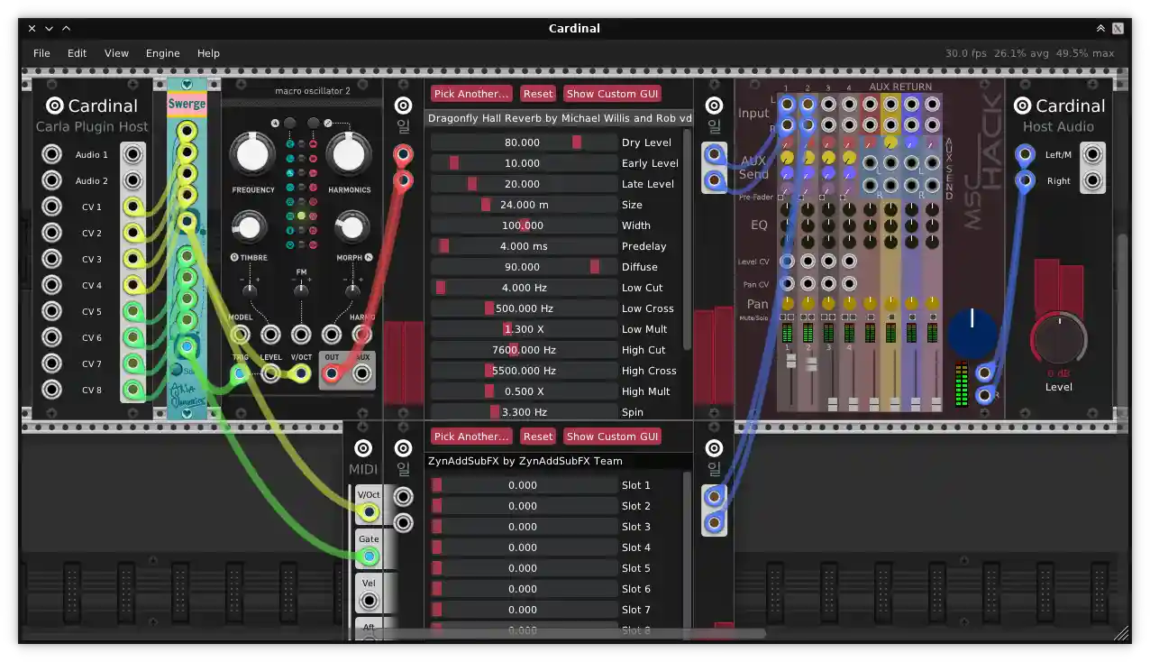Click the FREQUENCY knob on macro oscillator 2
The height and width of the screenshot is (662, 1150).
coord(252,153)
